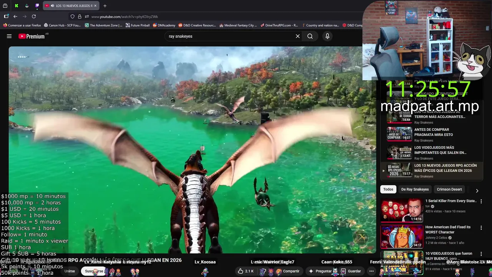Open the Future Pinball bookmark
This screenshot has width=492, height=277.
coord(138,25)
